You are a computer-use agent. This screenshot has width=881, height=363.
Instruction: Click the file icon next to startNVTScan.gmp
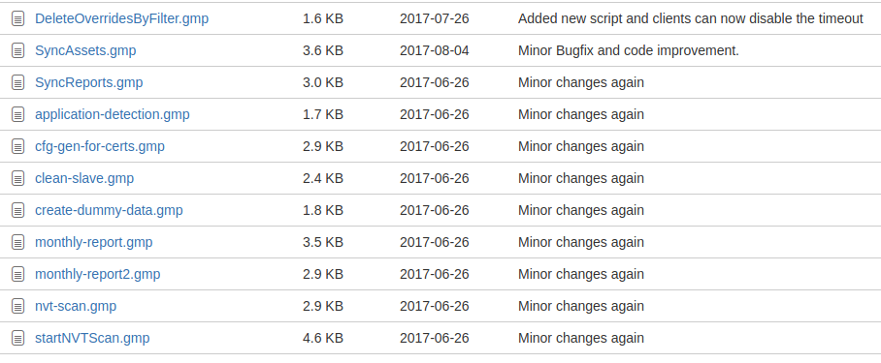tap(18, 338)
